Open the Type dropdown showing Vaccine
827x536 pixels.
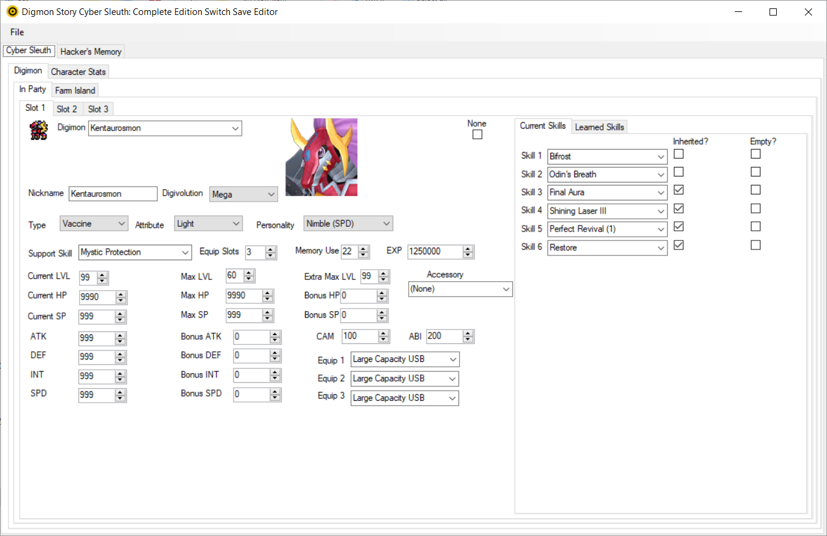tap(94, 224)
